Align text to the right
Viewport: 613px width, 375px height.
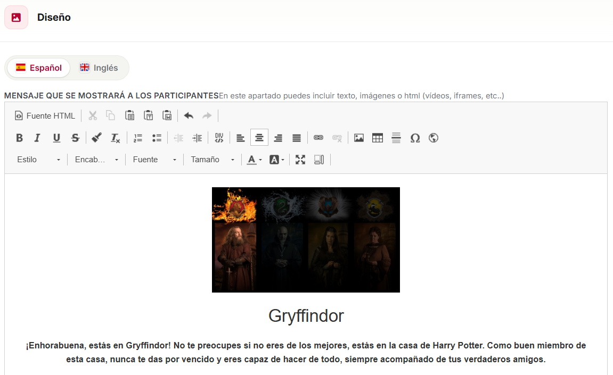click(278, 138)
